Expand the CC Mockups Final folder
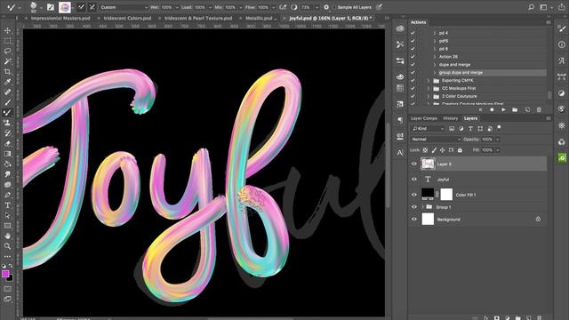 tap(429, 88)
